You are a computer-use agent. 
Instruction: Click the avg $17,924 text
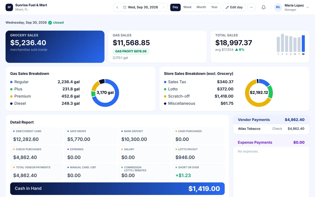tap(224, 50)
